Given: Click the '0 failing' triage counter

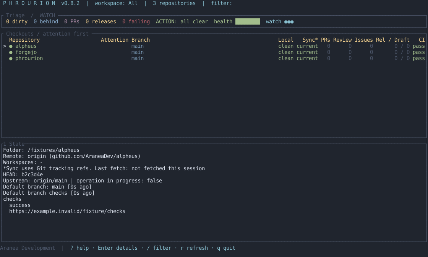Looking at the screenshot, I should (136, 21).
